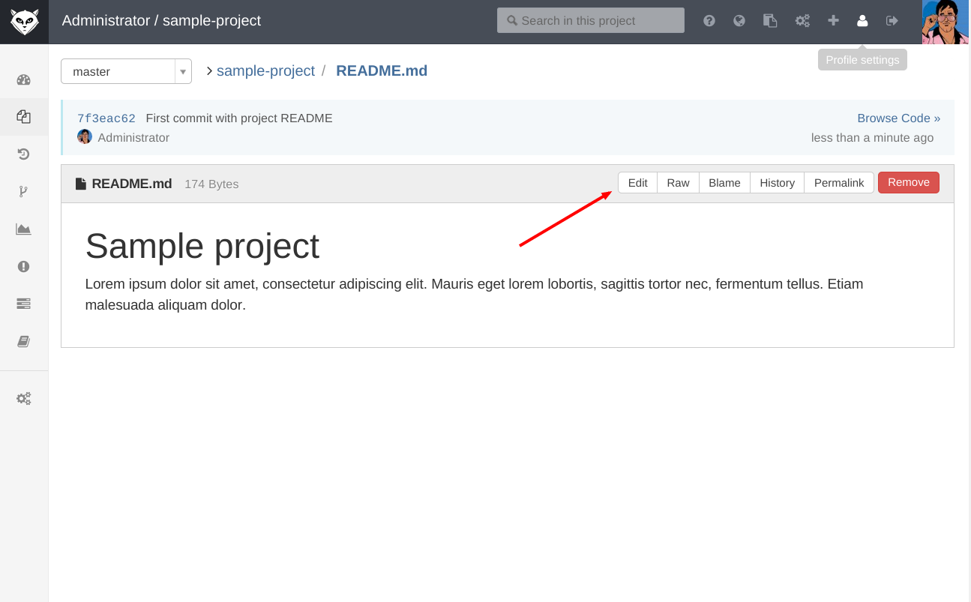Open the admin area gears icon
Screen dimensions: 971x602
click(x=802, y=20)
